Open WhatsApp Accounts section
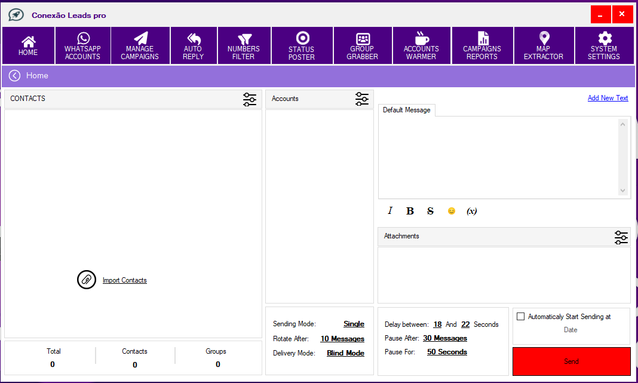Viewport: 638px width, 383px height. point(82,46)
